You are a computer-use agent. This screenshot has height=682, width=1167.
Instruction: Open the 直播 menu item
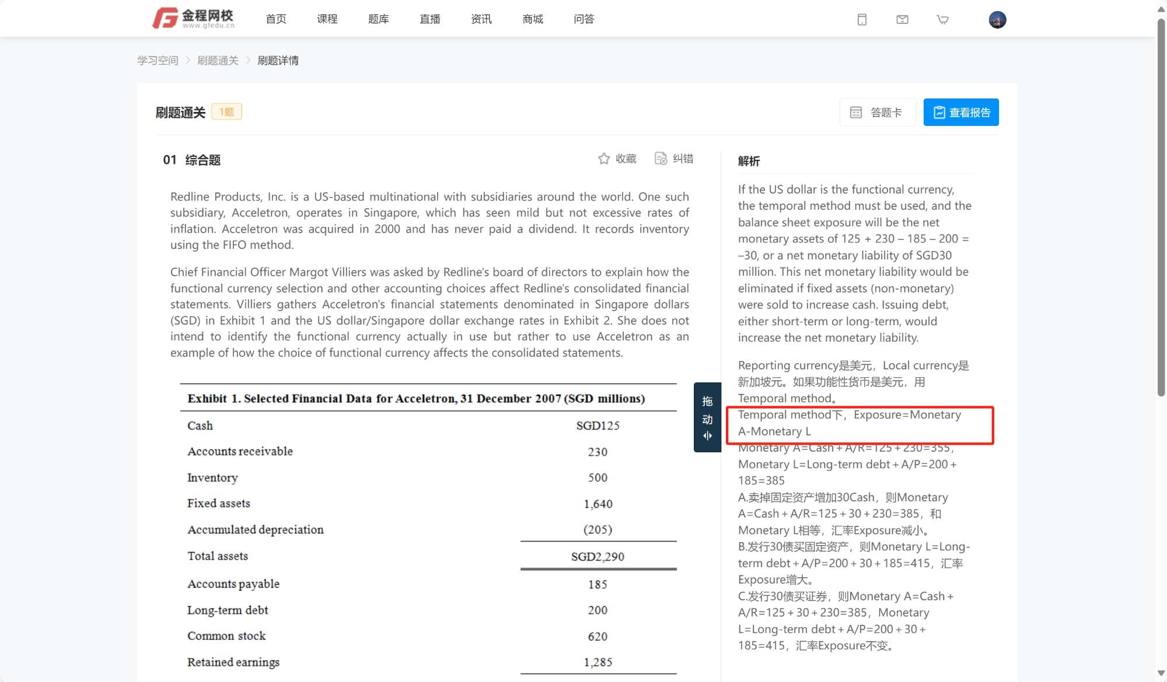pos(430,19)
